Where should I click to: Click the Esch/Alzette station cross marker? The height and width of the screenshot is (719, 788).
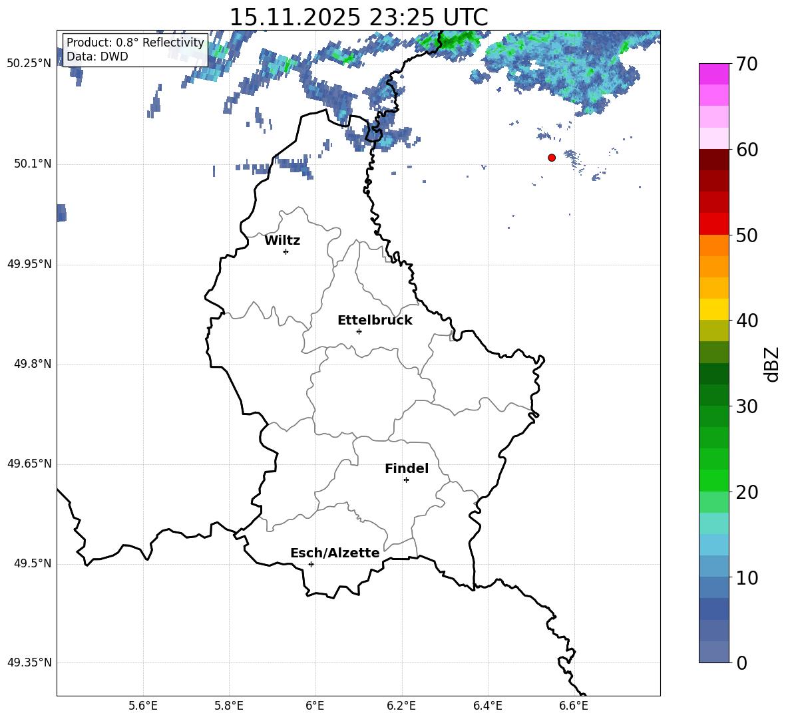pyautogui.click(x=311, y=564)
